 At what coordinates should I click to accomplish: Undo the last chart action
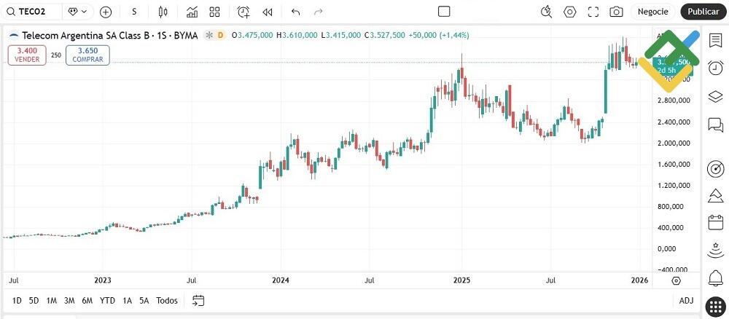(x=296, y=12)
